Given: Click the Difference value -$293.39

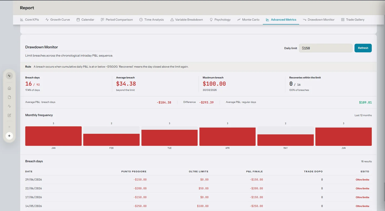Looking at the screenshot, I should 206,102.
